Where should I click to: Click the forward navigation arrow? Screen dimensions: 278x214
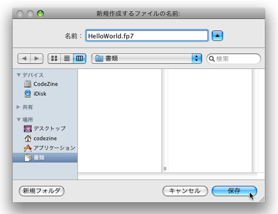point(37,59)
